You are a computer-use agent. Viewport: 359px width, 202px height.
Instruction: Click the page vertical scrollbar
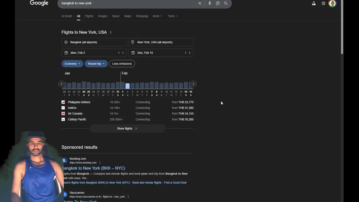[x=342, y=27]
